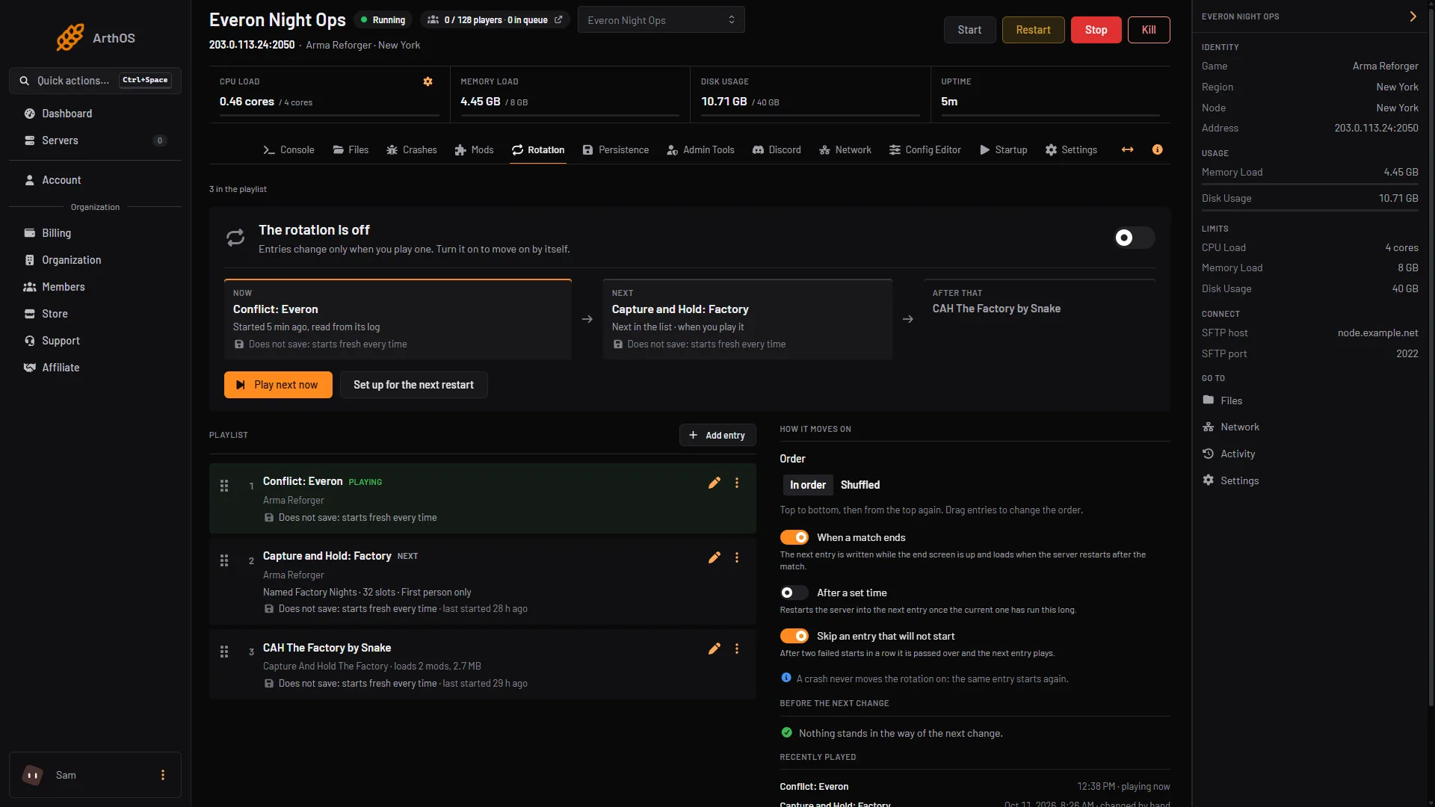1435x807 pixels.
Task: Grab the drag handle of Conflict: Everon
Action: coord(224,486)
